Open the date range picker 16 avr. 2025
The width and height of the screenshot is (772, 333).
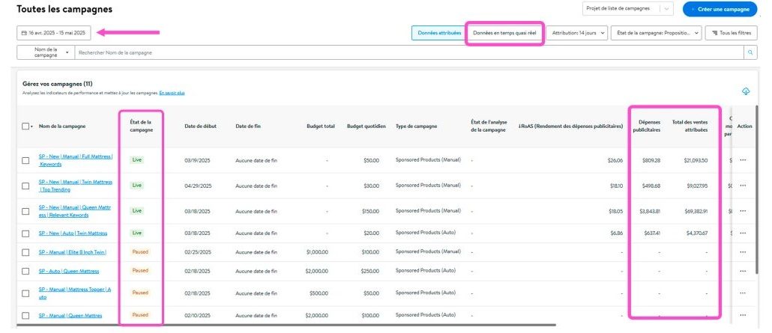click(54, 33)
